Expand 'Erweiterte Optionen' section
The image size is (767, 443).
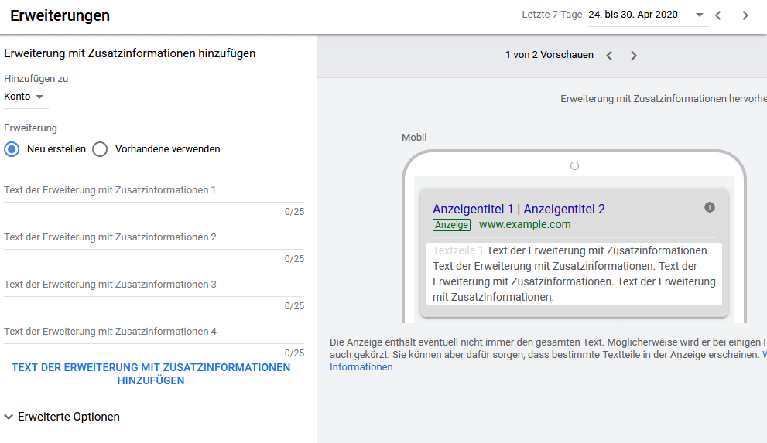[x=62, y=417]
